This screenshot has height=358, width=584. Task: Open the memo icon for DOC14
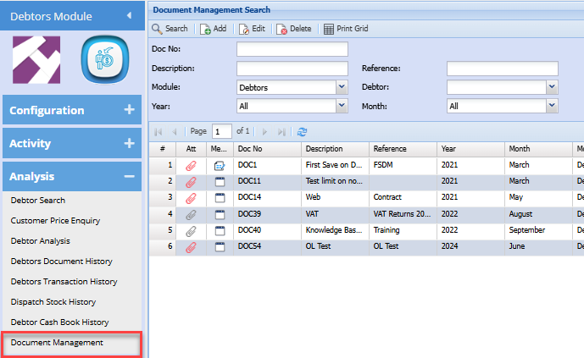220,197
